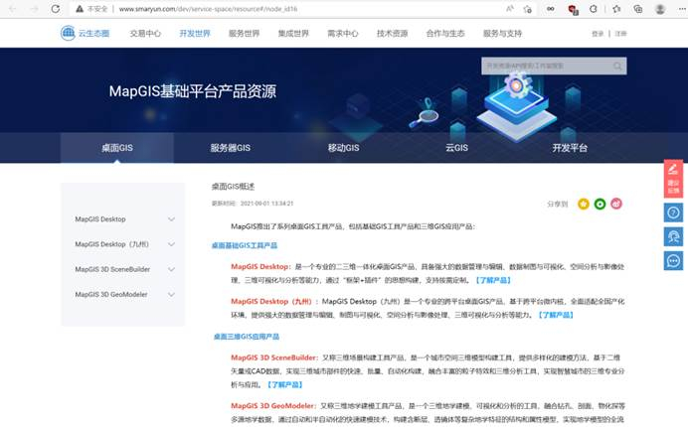The width and height of the screenshot is (688, 427).
Task: Expand MapGIS 3D GeoModeler sidebar chevron
Action: pyautogui.click(x=172, y=294)
